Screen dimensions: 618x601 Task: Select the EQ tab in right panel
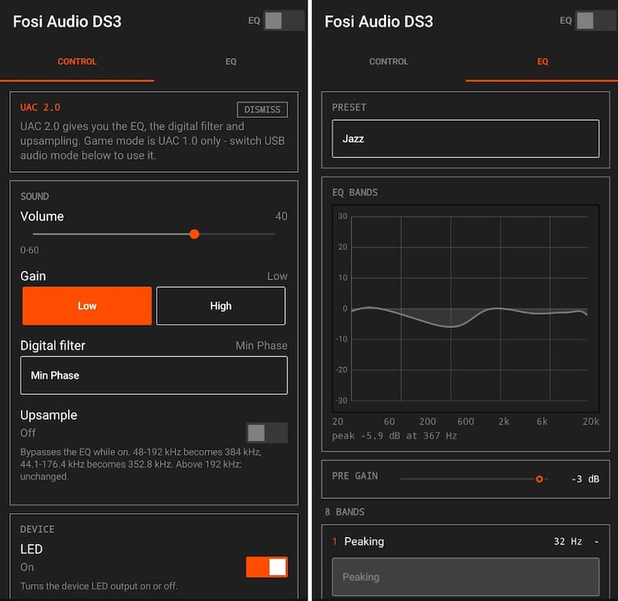click(542, 62)
